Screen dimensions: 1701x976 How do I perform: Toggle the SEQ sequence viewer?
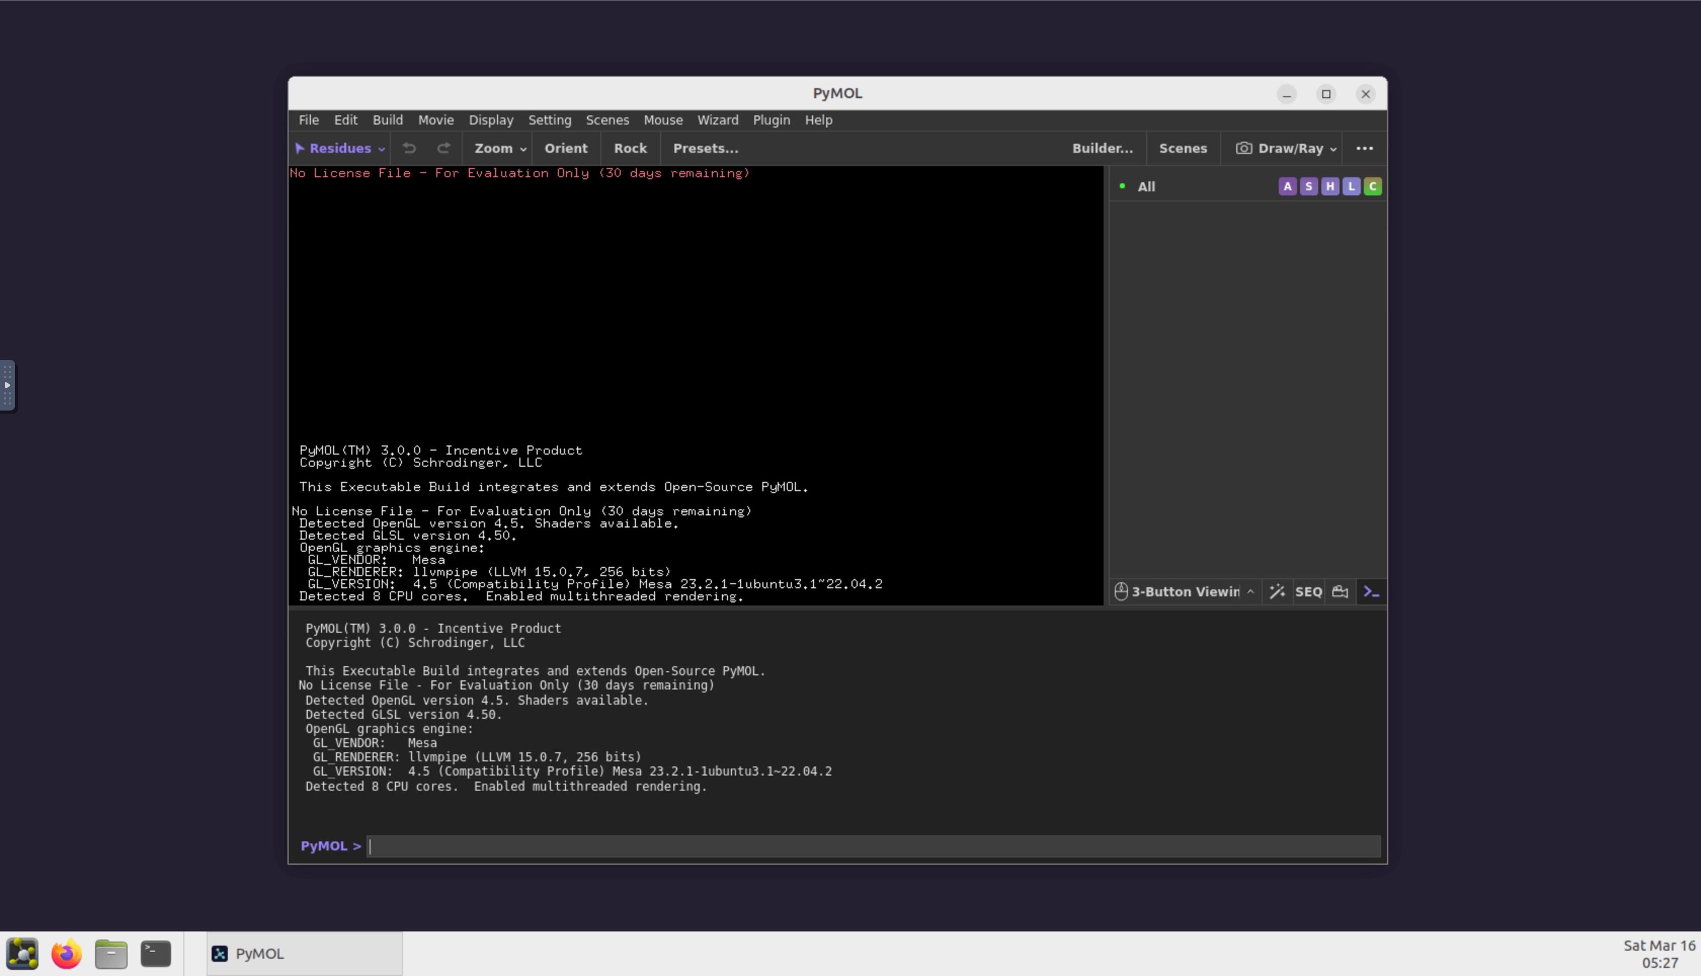(1308, 592)
